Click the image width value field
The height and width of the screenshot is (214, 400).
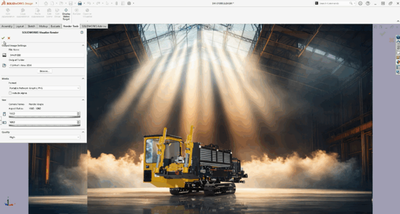point(43,114)
